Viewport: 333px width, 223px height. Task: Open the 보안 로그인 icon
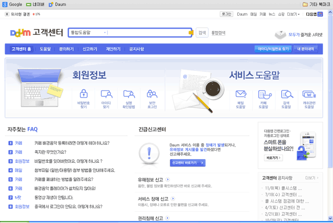pyautogui.click(x=152, y=94)
